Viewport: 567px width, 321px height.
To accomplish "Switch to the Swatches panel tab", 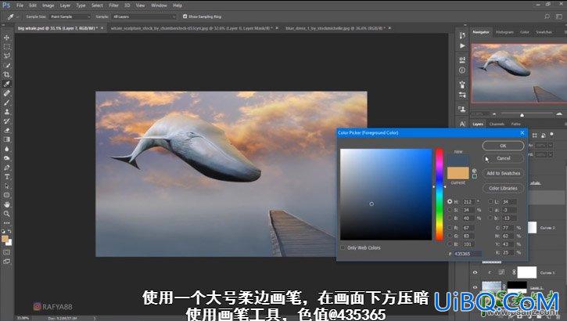I will click(x=544, y=32).
